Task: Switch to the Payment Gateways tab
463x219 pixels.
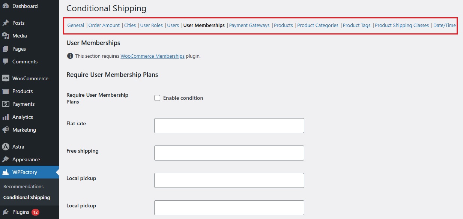Action: coord(249,25)
